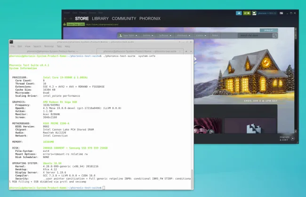
Task: Click the 'AMD Radeon RX Vega 8GB' text
Action: pos(60,102)
